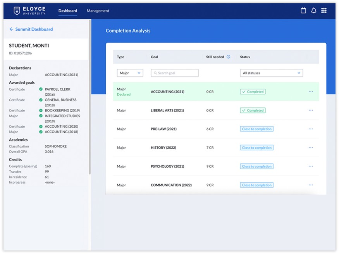
Task: Click the left sidebar vertical scrollbar
Action: 90,97
